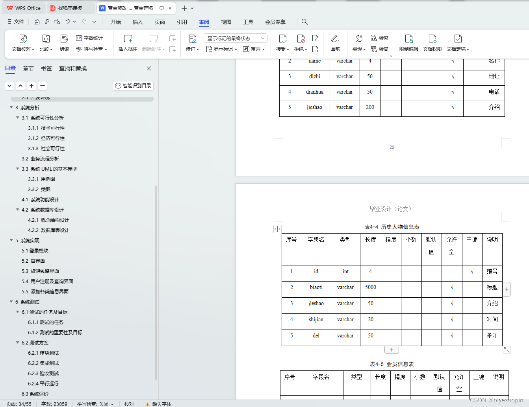This screenshot has height=407, width=529.
Task: Open the 章节 tab in navigation pane
Action: 28,68
